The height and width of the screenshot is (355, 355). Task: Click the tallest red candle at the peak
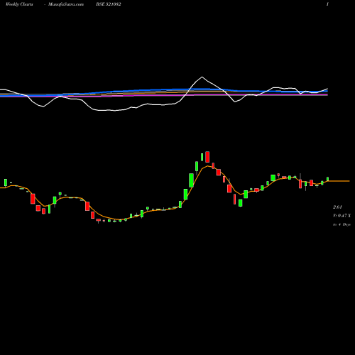[207, 157]
